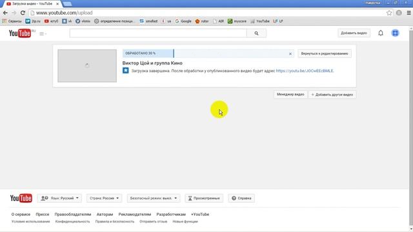Open Правила и безопасность link

115,222
